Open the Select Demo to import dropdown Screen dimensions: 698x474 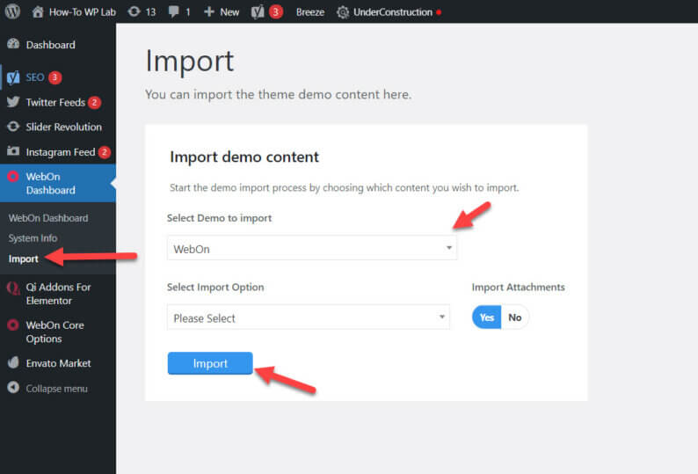click(311, 248)
